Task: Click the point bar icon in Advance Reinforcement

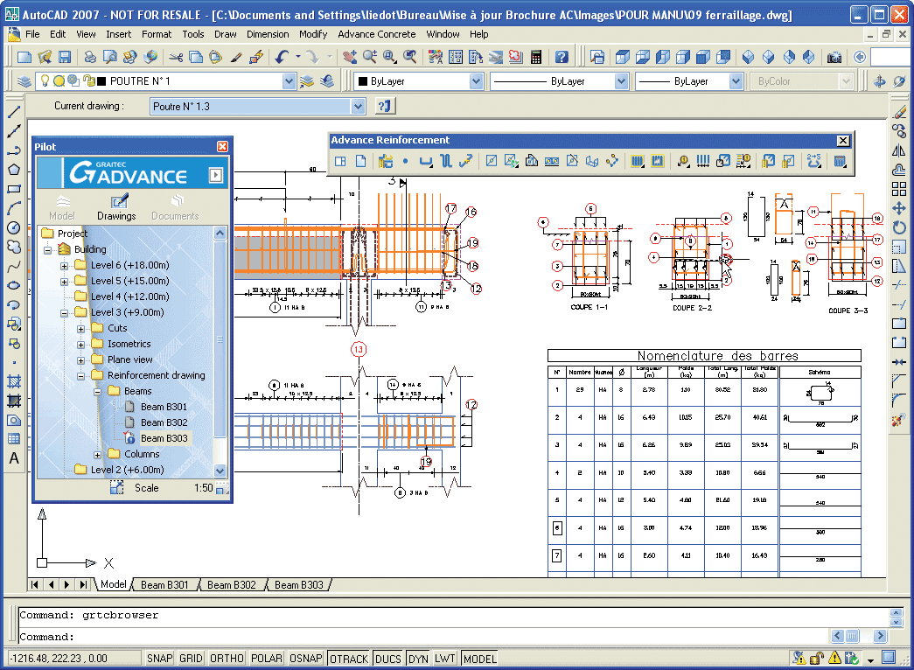Action: [406, 161]
